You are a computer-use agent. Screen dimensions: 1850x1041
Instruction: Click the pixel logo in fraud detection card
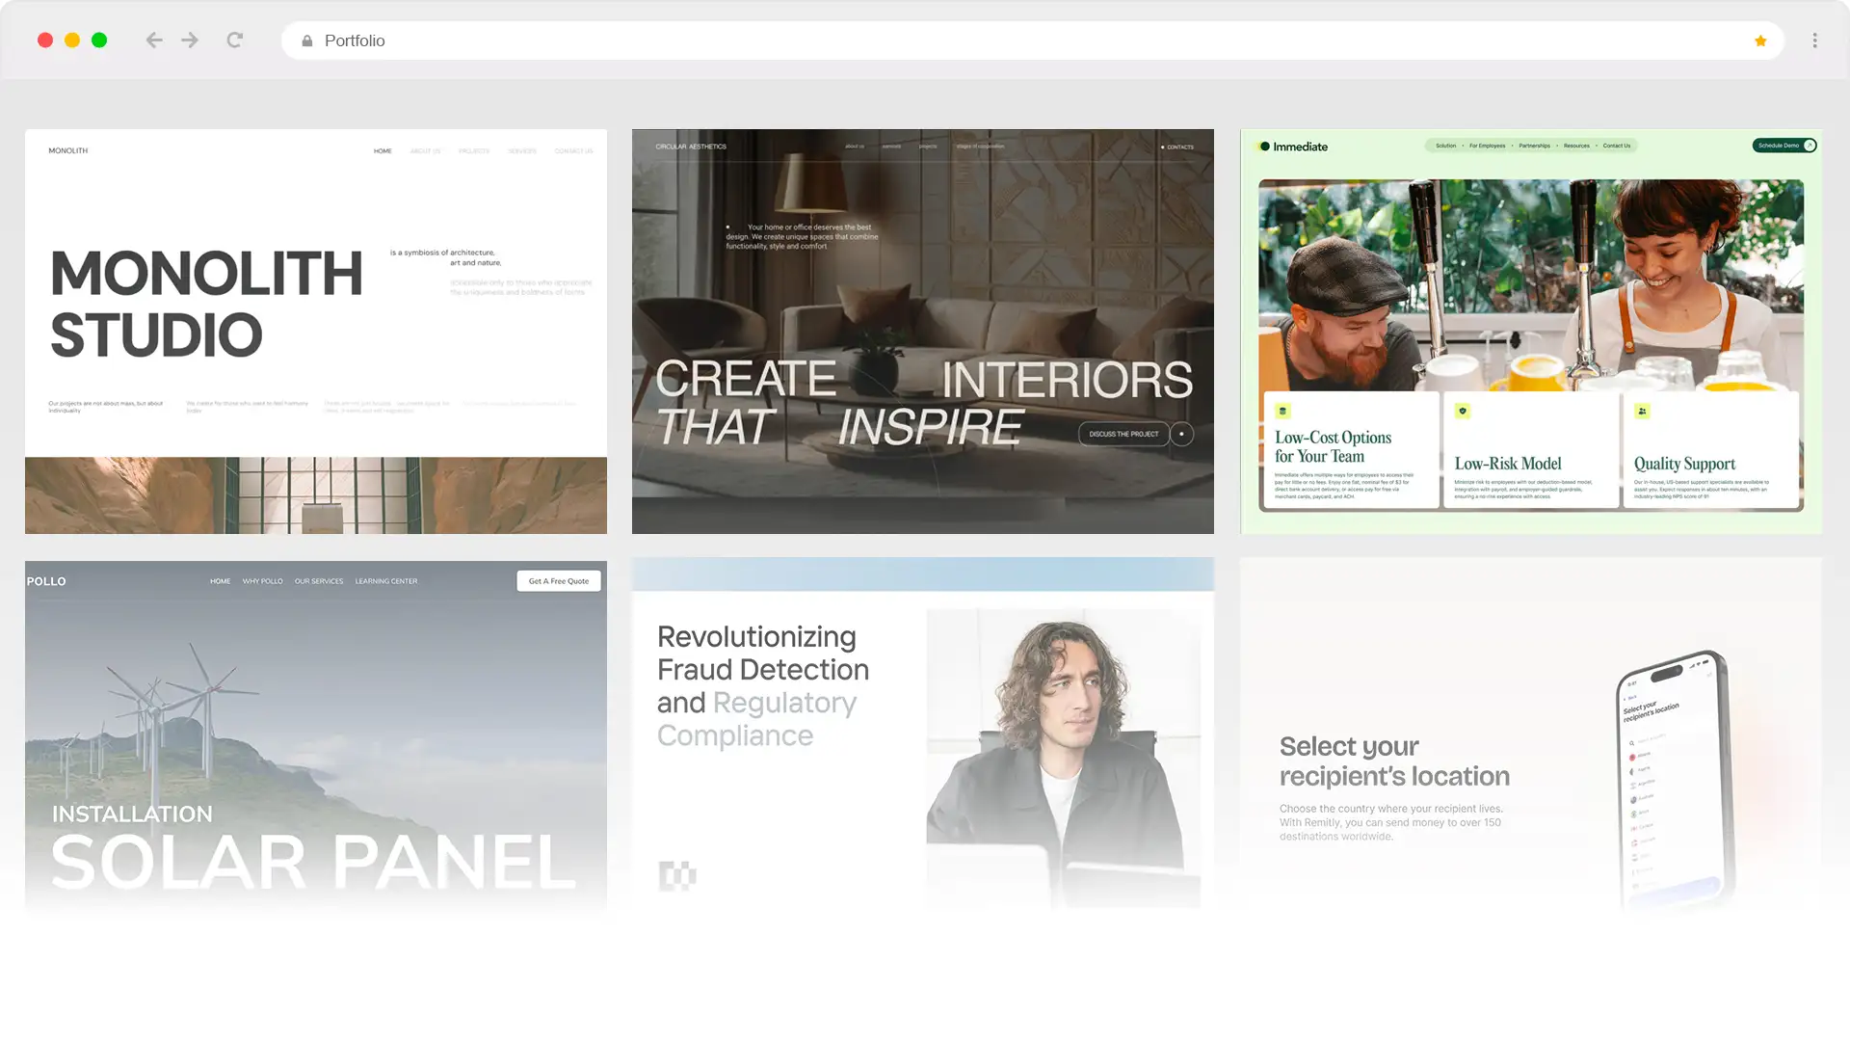click(676, 875)
